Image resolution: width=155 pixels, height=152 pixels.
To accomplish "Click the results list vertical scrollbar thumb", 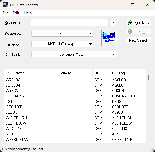I will 148,77.
